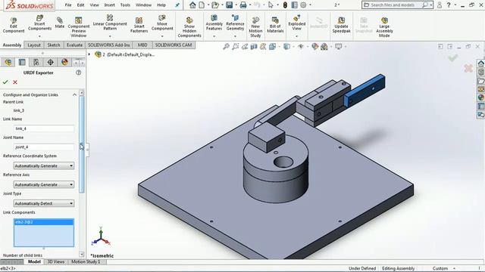Click the Link Name input field
Screen dimensions: 485x272
click(x=44, y=128)
